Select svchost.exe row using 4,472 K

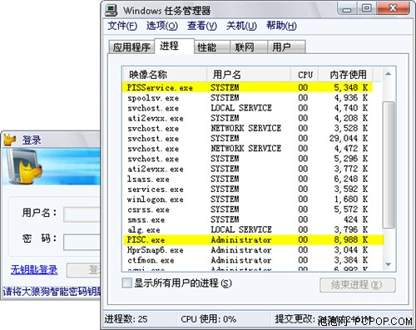248,149
